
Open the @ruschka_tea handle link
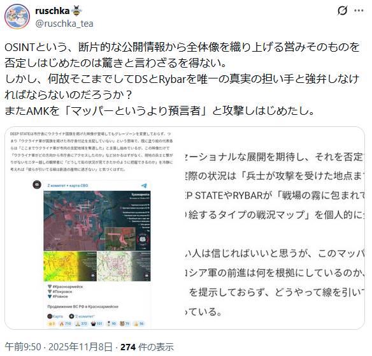tap(64, 24)
